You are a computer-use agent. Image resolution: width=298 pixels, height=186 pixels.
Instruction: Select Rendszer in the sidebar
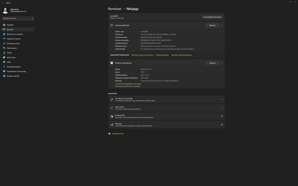point(18,29)
